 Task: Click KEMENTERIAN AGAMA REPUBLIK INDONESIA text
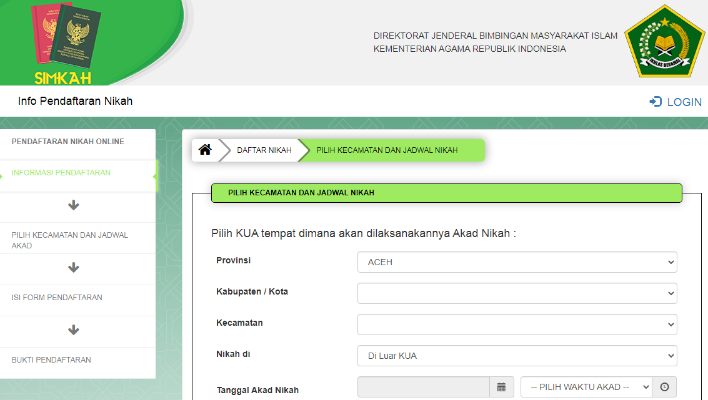click(x=469, y=49)
